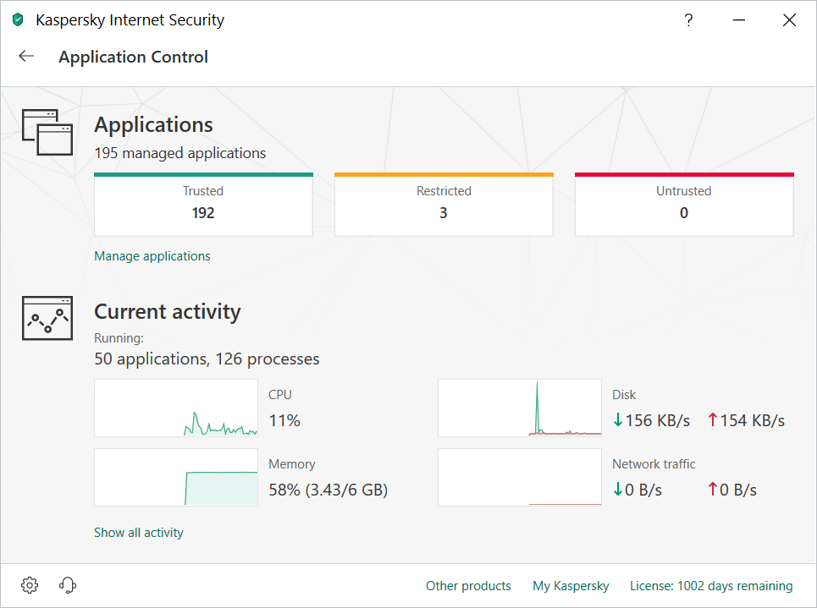This screenshot has height=608, width=817.
Task: Click the Current activity graph icon
Action: [47, 319]
